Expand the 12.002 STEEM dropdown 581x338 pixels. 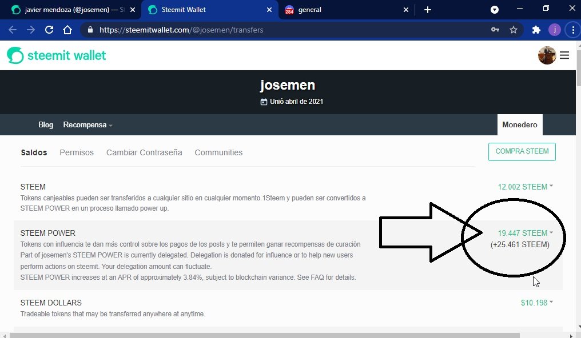tap(525, 187)
